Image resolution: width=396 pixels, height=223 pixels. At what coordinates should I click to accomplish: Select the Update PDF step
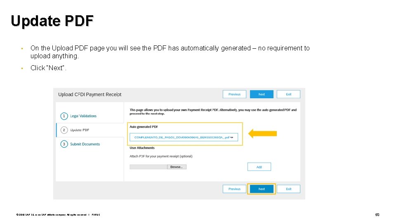point(80,130)
